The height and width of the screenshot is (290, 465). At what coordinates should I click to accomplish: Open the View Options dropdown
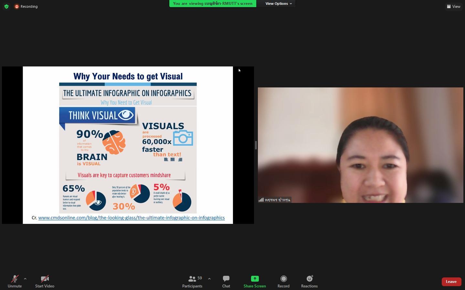tap(279, 4)
